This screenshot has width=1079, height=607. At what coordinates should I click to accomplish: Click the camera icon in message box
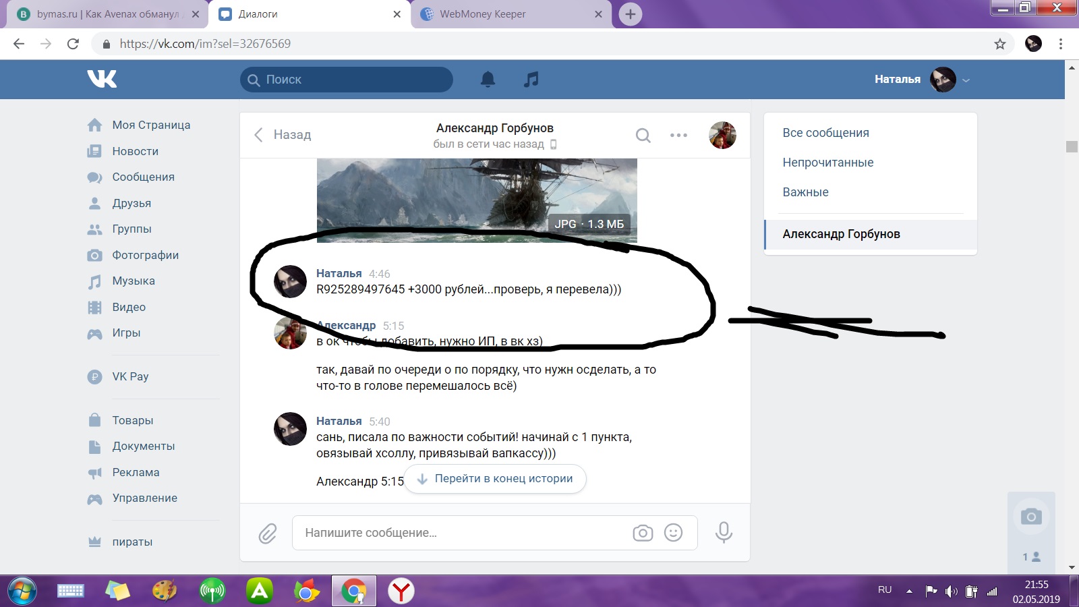coord(643,533)
